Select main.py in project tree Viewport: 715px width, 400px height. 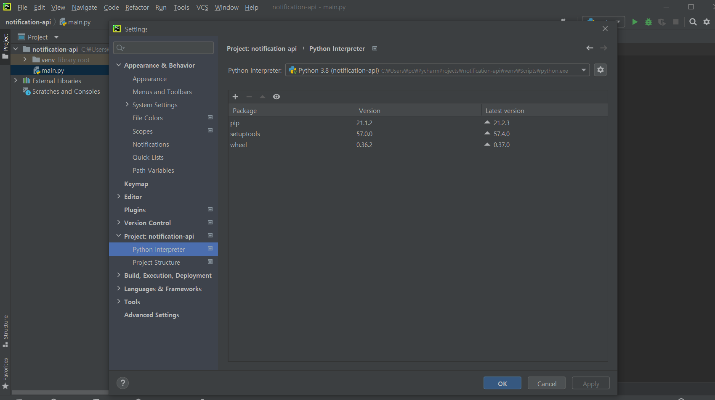click(x=53, y=71)
